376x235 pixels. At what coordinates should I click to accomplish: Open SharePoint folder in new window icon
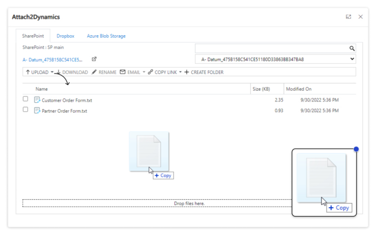coord(94,59)
